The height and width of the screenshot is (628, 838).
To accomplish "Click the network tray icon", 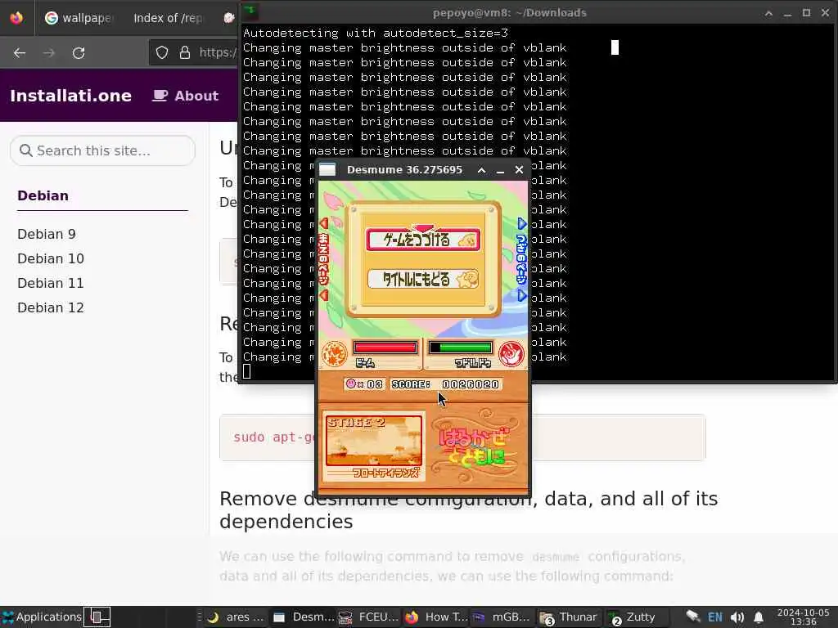I will point(692,617).
